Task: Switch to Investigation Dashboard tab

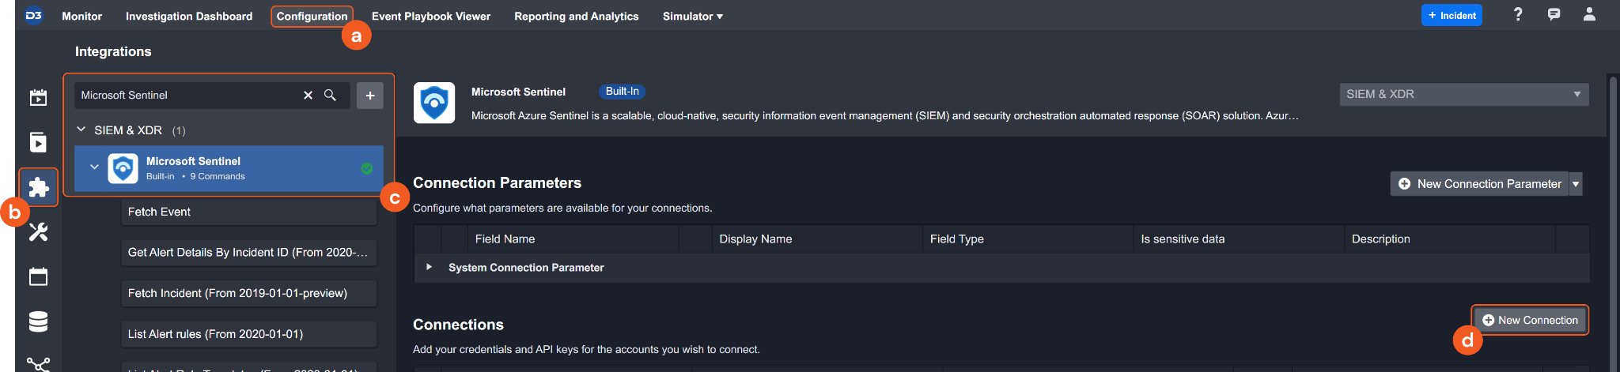Action: pyautogui.click(x=189, y=16)
